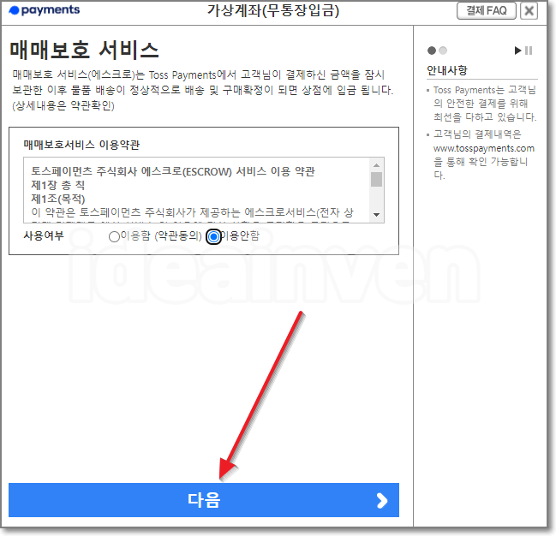
Task: Click the www.tosspayments.com text
Action: [x=484, y=148]
